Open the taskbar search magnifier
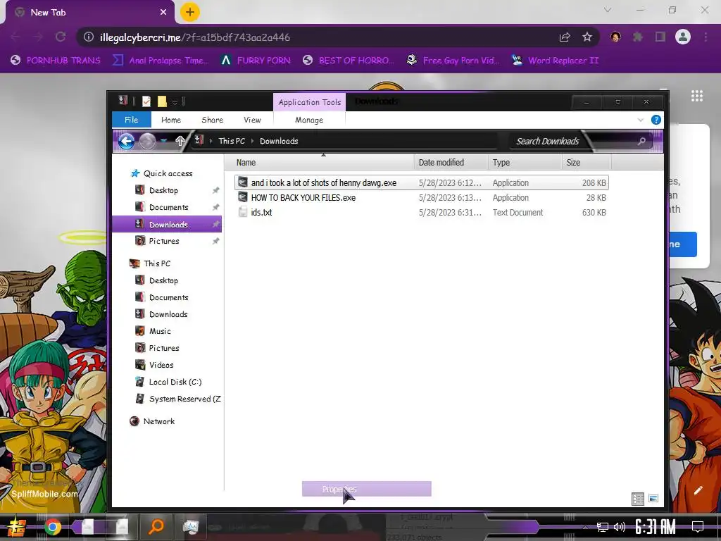Viewport: 721px width, 541px height. (x=156, y=526)
